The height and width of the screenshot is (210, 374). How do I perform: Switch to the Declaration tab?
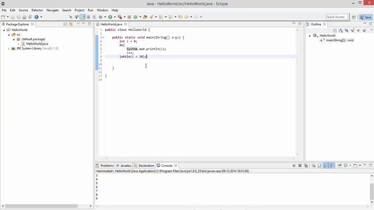(x=144, y=166)
